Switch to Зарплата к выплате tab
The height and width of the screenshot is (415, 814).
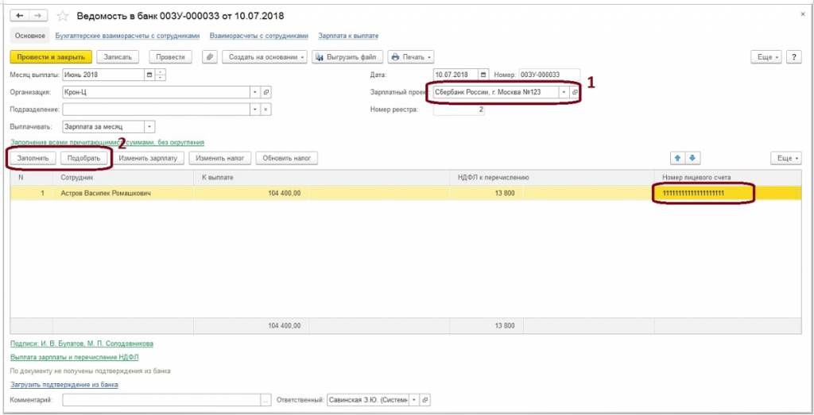(348, 36)
